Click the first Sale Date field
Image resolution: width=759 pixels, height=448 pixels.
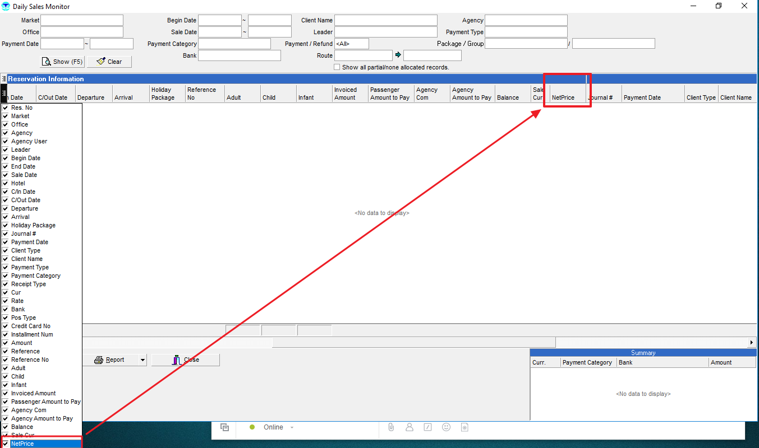click(220, 32)
